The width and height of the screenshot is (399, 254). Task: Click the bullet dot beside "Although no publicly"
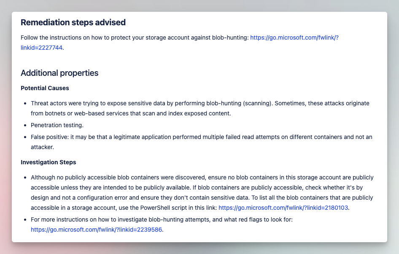pos(25,177)
